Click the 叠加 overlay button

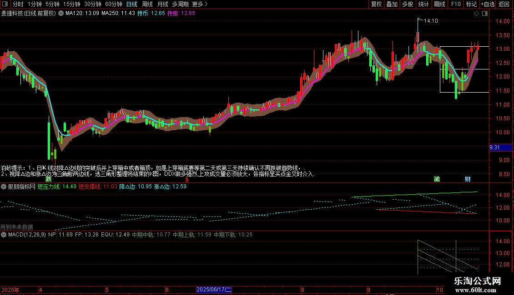pyautogui.click(x=392, y=4)
